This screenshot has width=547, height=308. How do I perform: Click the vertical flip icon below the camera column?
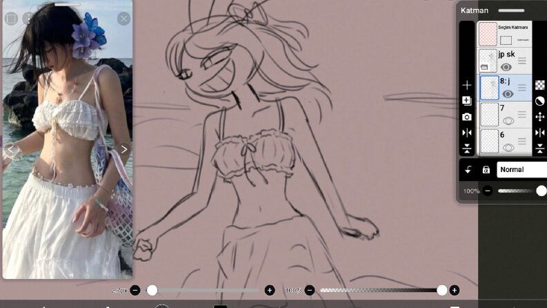pyautogui.click(x=467, y=148)
